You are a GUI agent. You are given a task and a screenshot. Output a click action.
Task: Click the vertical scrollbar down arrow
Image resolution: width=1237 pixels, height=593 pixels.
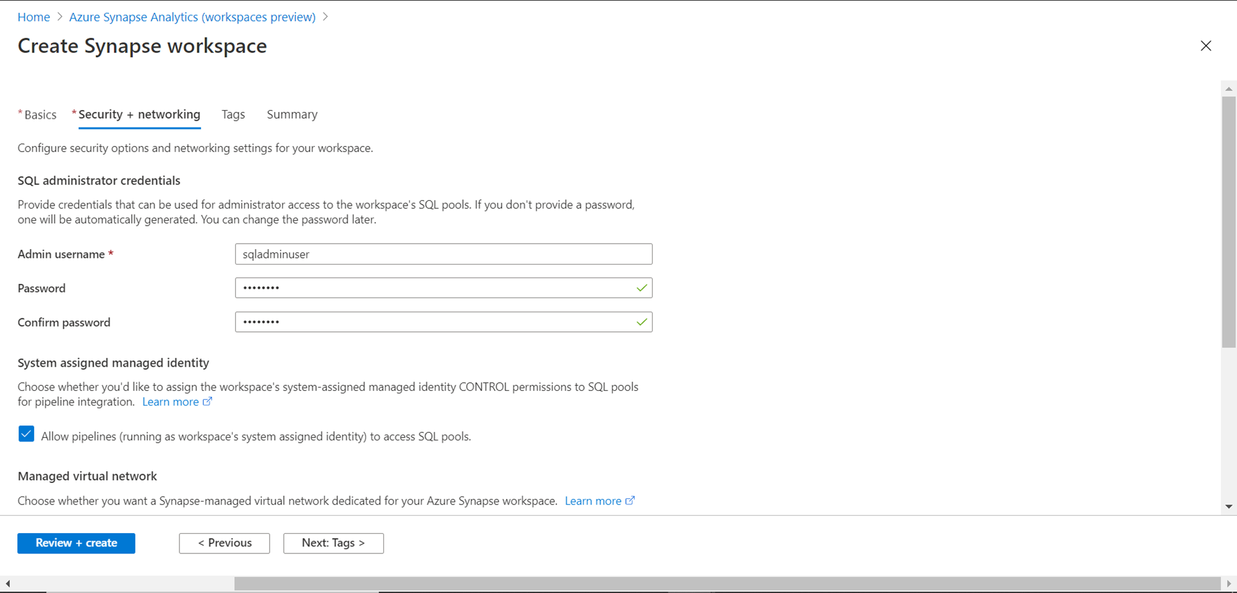(1228, 506)
